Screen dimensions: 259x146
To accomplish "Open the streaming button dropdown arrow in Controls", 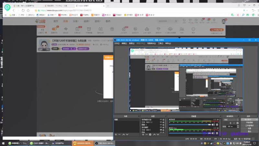I will tap(256, 119).
